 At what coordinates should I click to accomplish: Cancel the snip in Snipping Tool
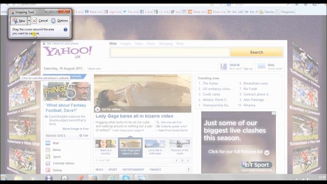[40, 20]
